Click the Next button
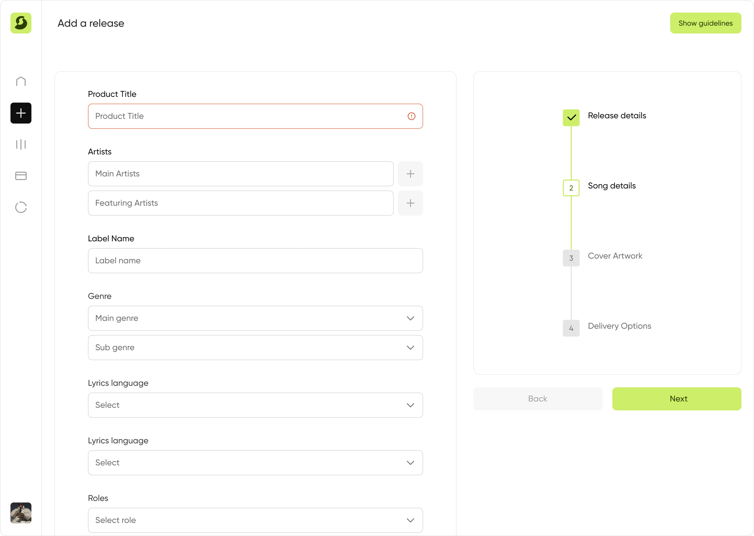The width and height of the screenshot is (754, 536). coord(677,399)
